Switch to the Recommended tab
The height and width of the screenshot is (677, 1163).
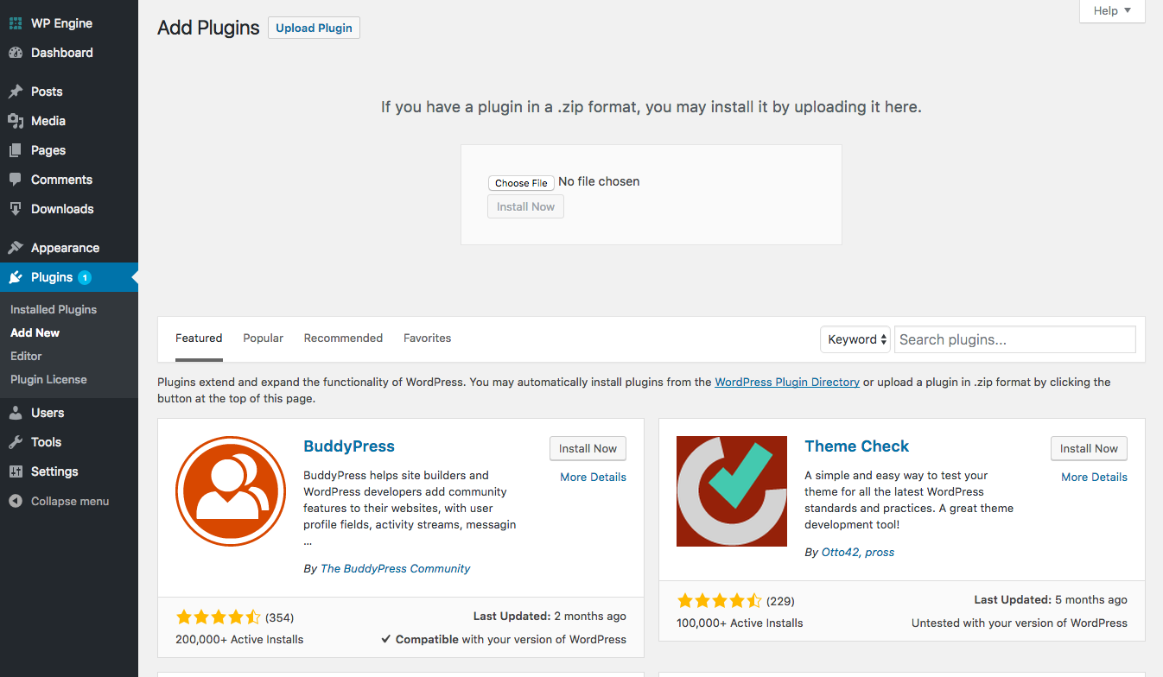point(343,338)
